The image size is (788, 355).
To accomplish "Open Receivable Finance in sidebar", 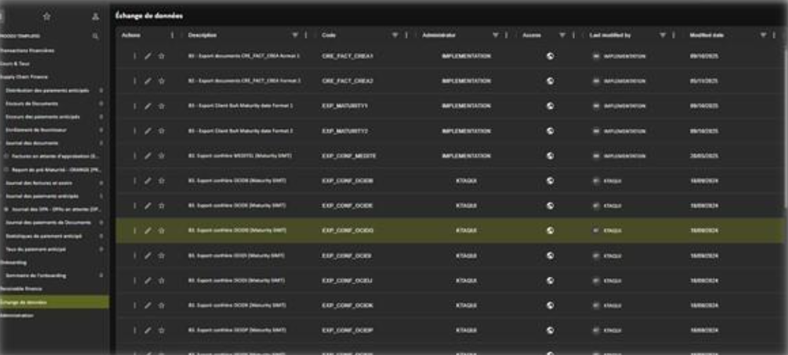I will 21,289.
